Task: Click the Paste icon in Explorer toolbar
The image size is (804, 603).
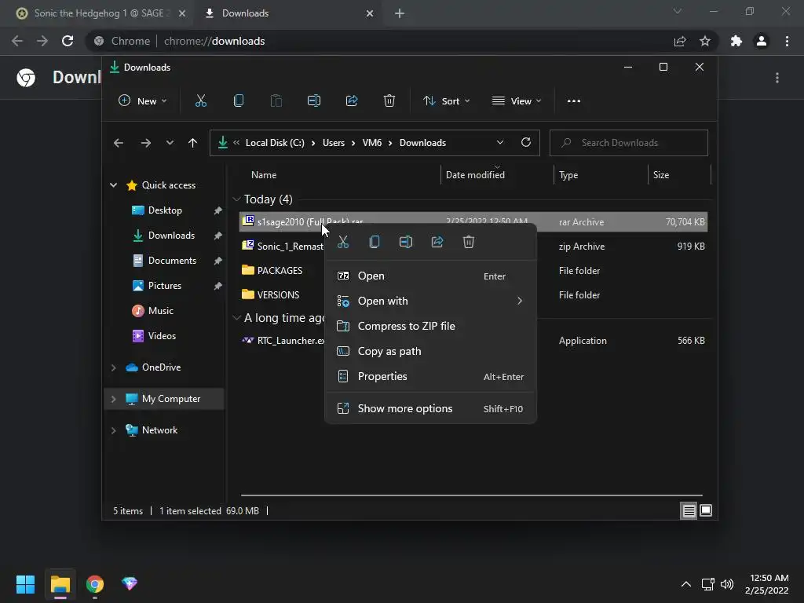Action: click(276, 101)
